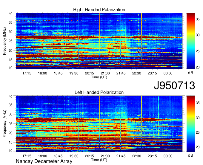Viewport: 203px width, 165px height.
Task: Select the "30" value on lower color bar
Action: 198,118
